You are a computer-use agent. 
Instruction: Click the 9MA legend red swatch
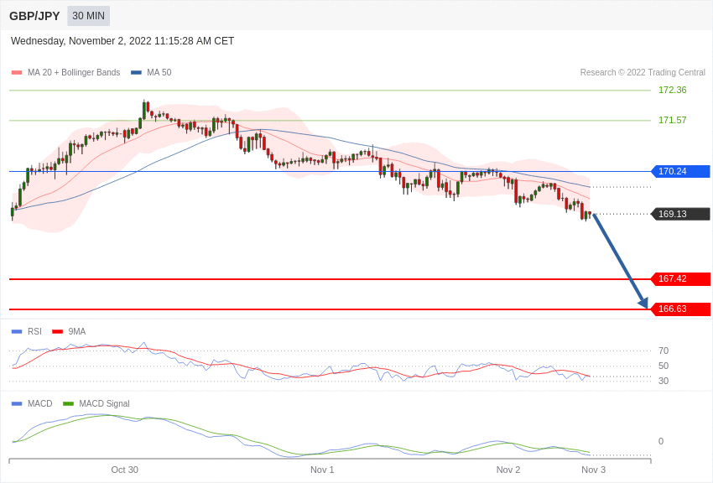coord(57,332)
